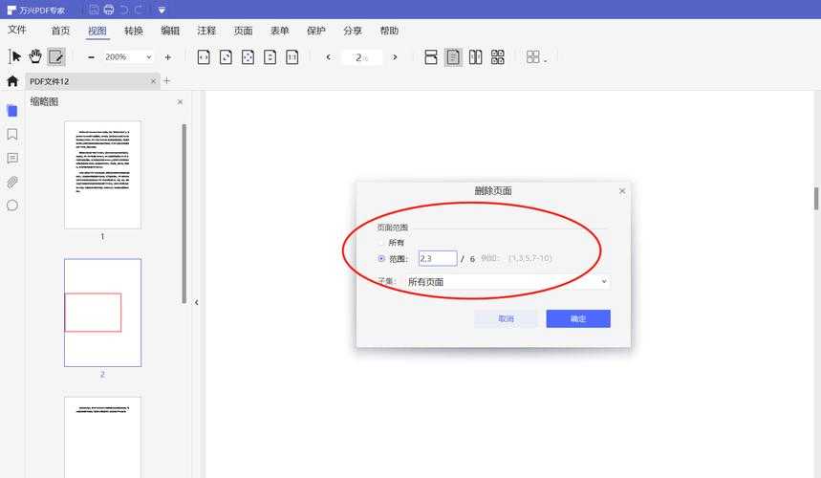821x478 pixels.
Task: Click the 取消 cancel button
Action: click(x=506, y=318)
